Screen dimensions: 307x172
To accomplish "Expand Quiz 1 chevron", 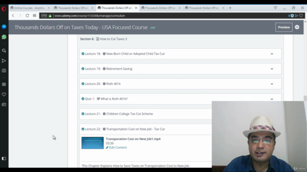I will click(272, 99).
